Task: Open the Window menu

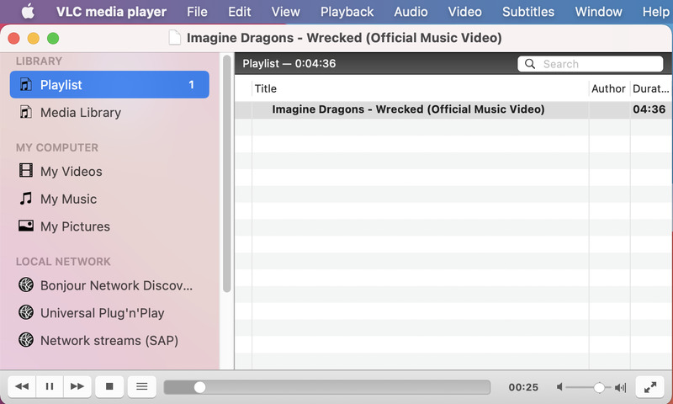Action: point(598,12)
